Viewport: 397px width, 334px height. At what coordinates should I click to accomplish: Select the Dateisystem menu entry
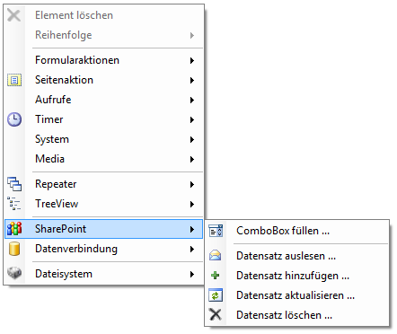coord(103,274)
